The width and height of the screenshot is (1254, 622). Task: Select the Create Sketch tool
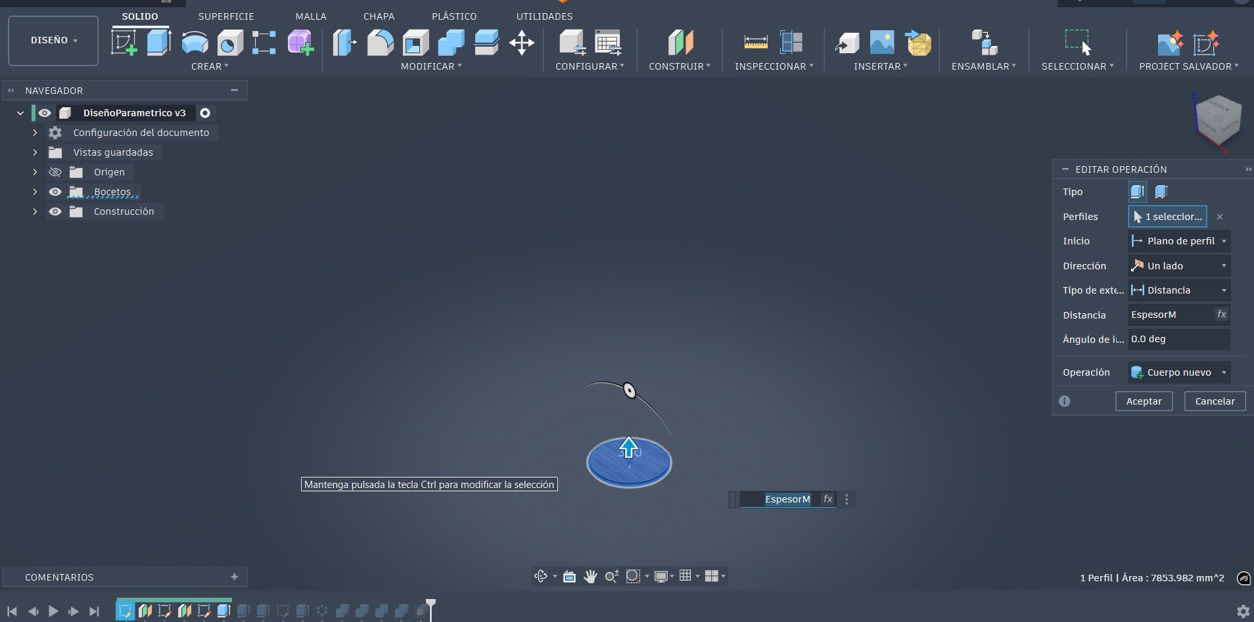pyautogui.click(x=125, y=42)
